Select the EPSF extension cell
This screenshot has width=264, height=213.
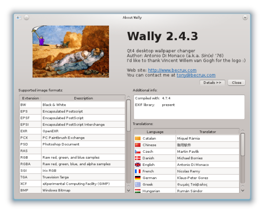point(30,118)
